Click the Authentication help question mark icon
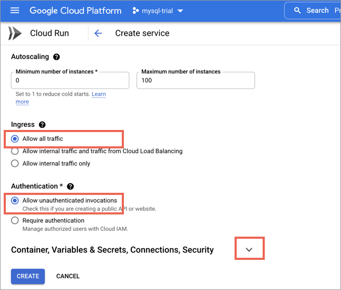 (70, 186)
